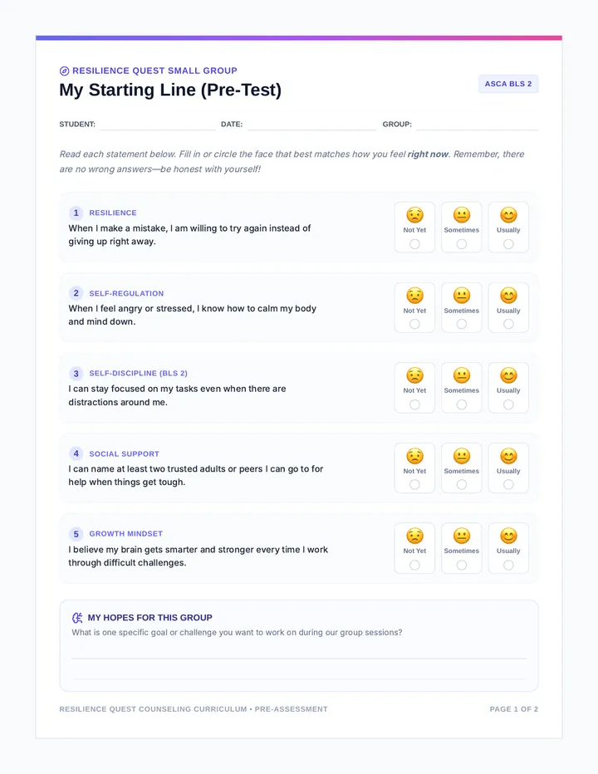Screen dimensions: 598x774
Task: Click the neutral face emoji in Self-Regulation row
Action: pyautogui.click(x=462, y=296)
